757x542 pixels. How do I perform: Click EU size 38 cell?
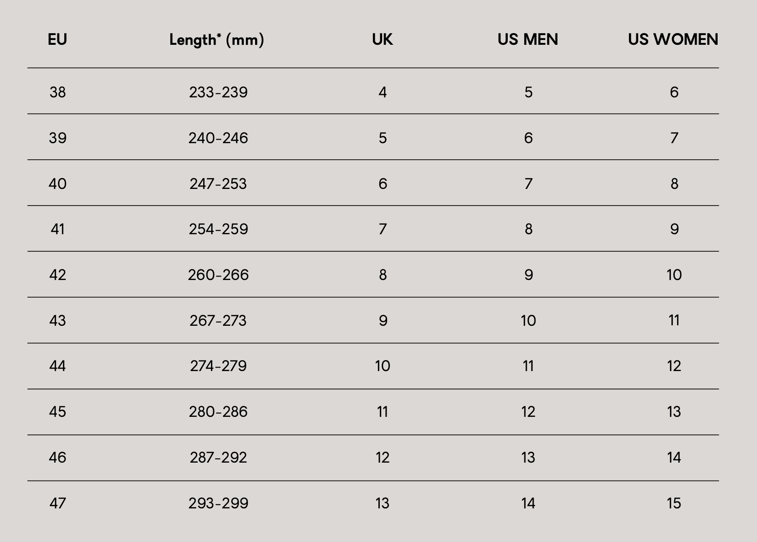pyautogui.click(x=57, y=92)
